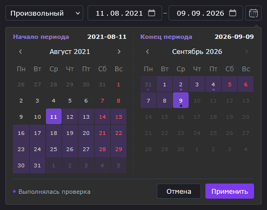Select August 1 in the start calendar
The height and width of the screenshot is (210, 267).
click(118, 84)
